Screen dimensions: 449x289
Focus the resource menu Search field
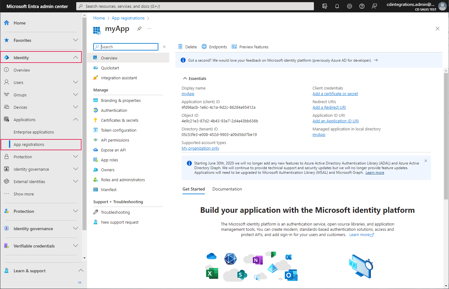126,47
